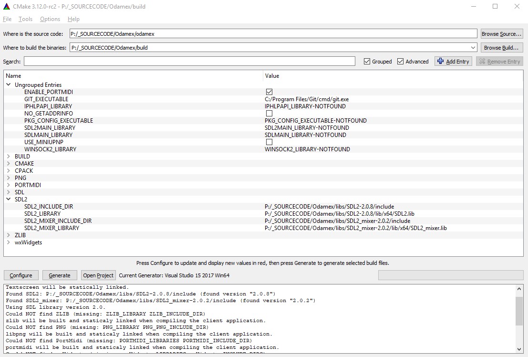
Task: Expand the PORTMIDI group
Action: (x=9, y=185)
